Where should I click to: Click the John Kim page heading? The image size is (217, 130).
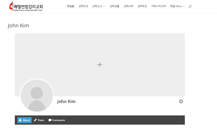click(x=18, y=26)
